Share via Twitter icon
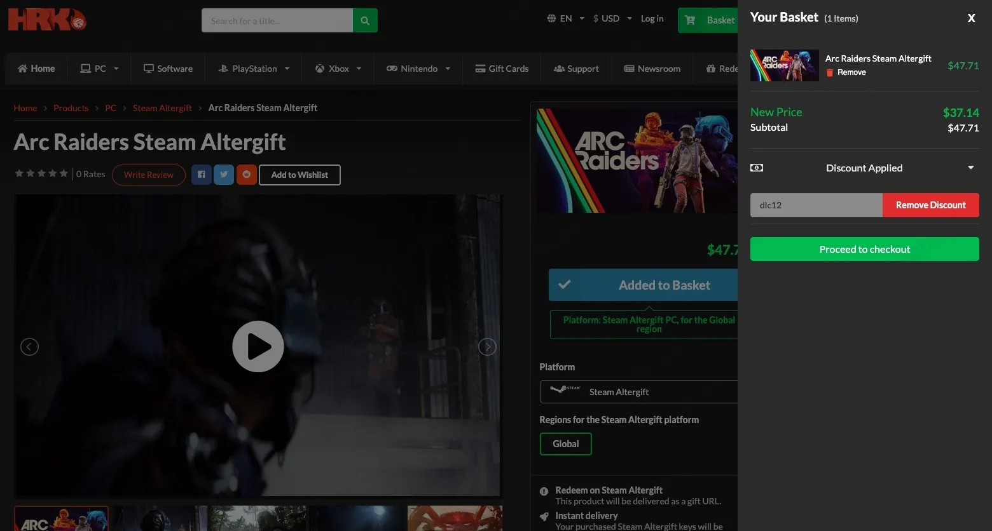Image resolution: width=992 pixels, height=531 pixels. tap(224, 175)
